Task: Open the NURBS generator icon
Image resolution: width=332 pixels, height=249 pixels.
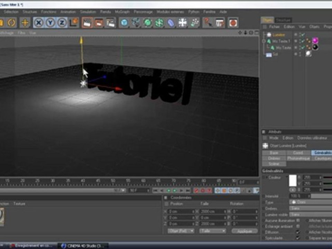Action: (x=148, y=23)
